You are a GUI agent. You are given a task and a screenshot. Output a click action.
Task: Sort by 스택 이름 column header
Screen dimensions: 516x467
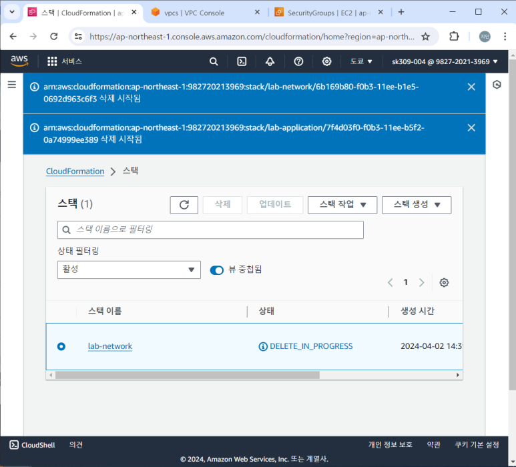click(x=105, y=311)
